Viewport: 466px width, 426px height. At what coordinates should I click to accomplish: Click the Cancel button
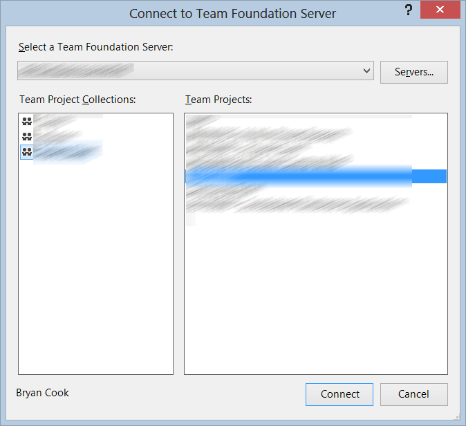coord(414,394)
